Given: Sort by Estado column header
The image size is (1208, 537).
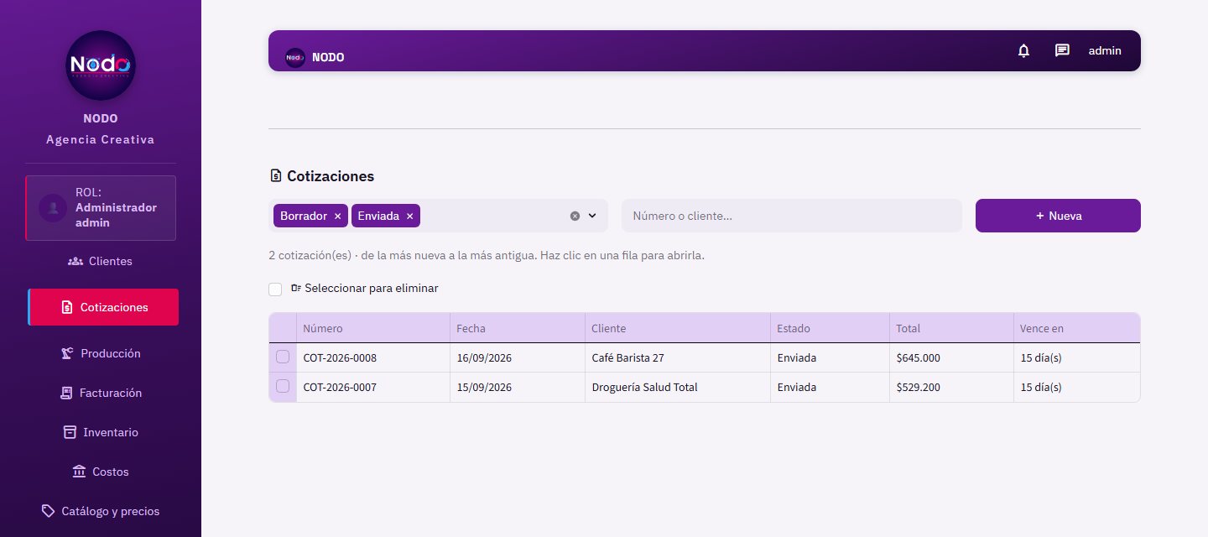Looking at the screenshot, I should [830, 328].
